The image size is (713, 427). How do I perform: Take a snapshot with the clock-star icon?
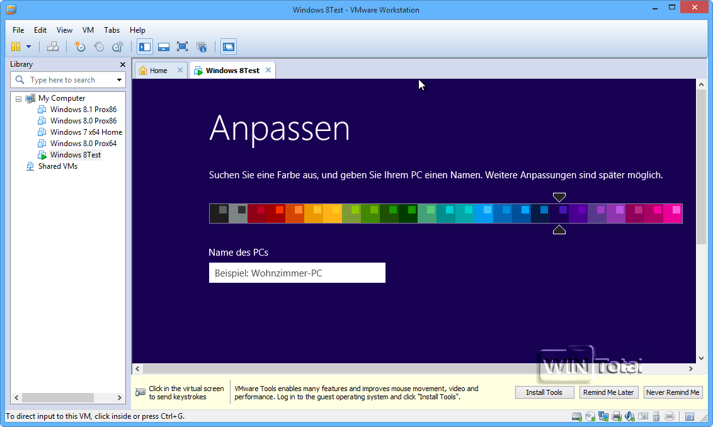click(x=80, y=47)
